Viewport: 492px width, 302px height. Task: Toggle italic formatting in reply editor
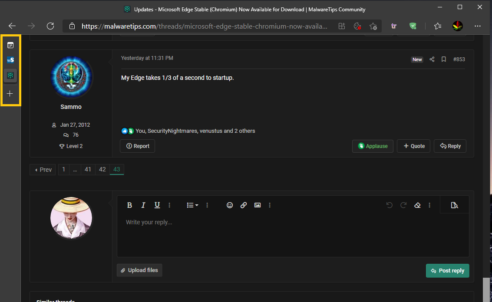coord(143,205)
